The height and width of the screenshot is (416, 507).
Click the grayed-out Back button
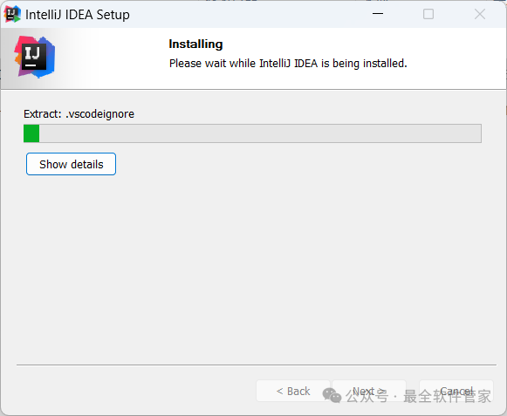(293, 391)
